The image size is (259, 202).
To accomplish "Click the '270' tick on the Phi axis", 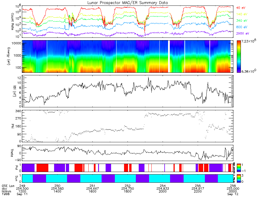I will (18, 118).
